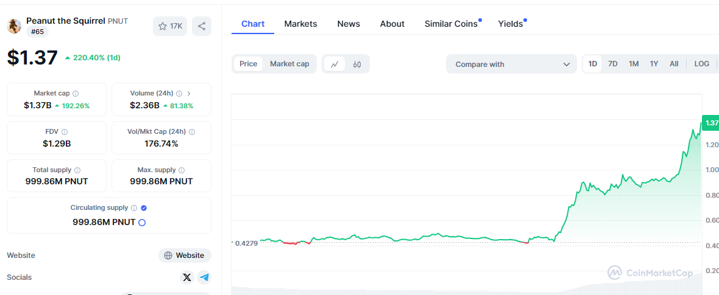719x295 pixels.
Task: Add PNUT to watchlist via star button
Action: click(x=170, y=26)
